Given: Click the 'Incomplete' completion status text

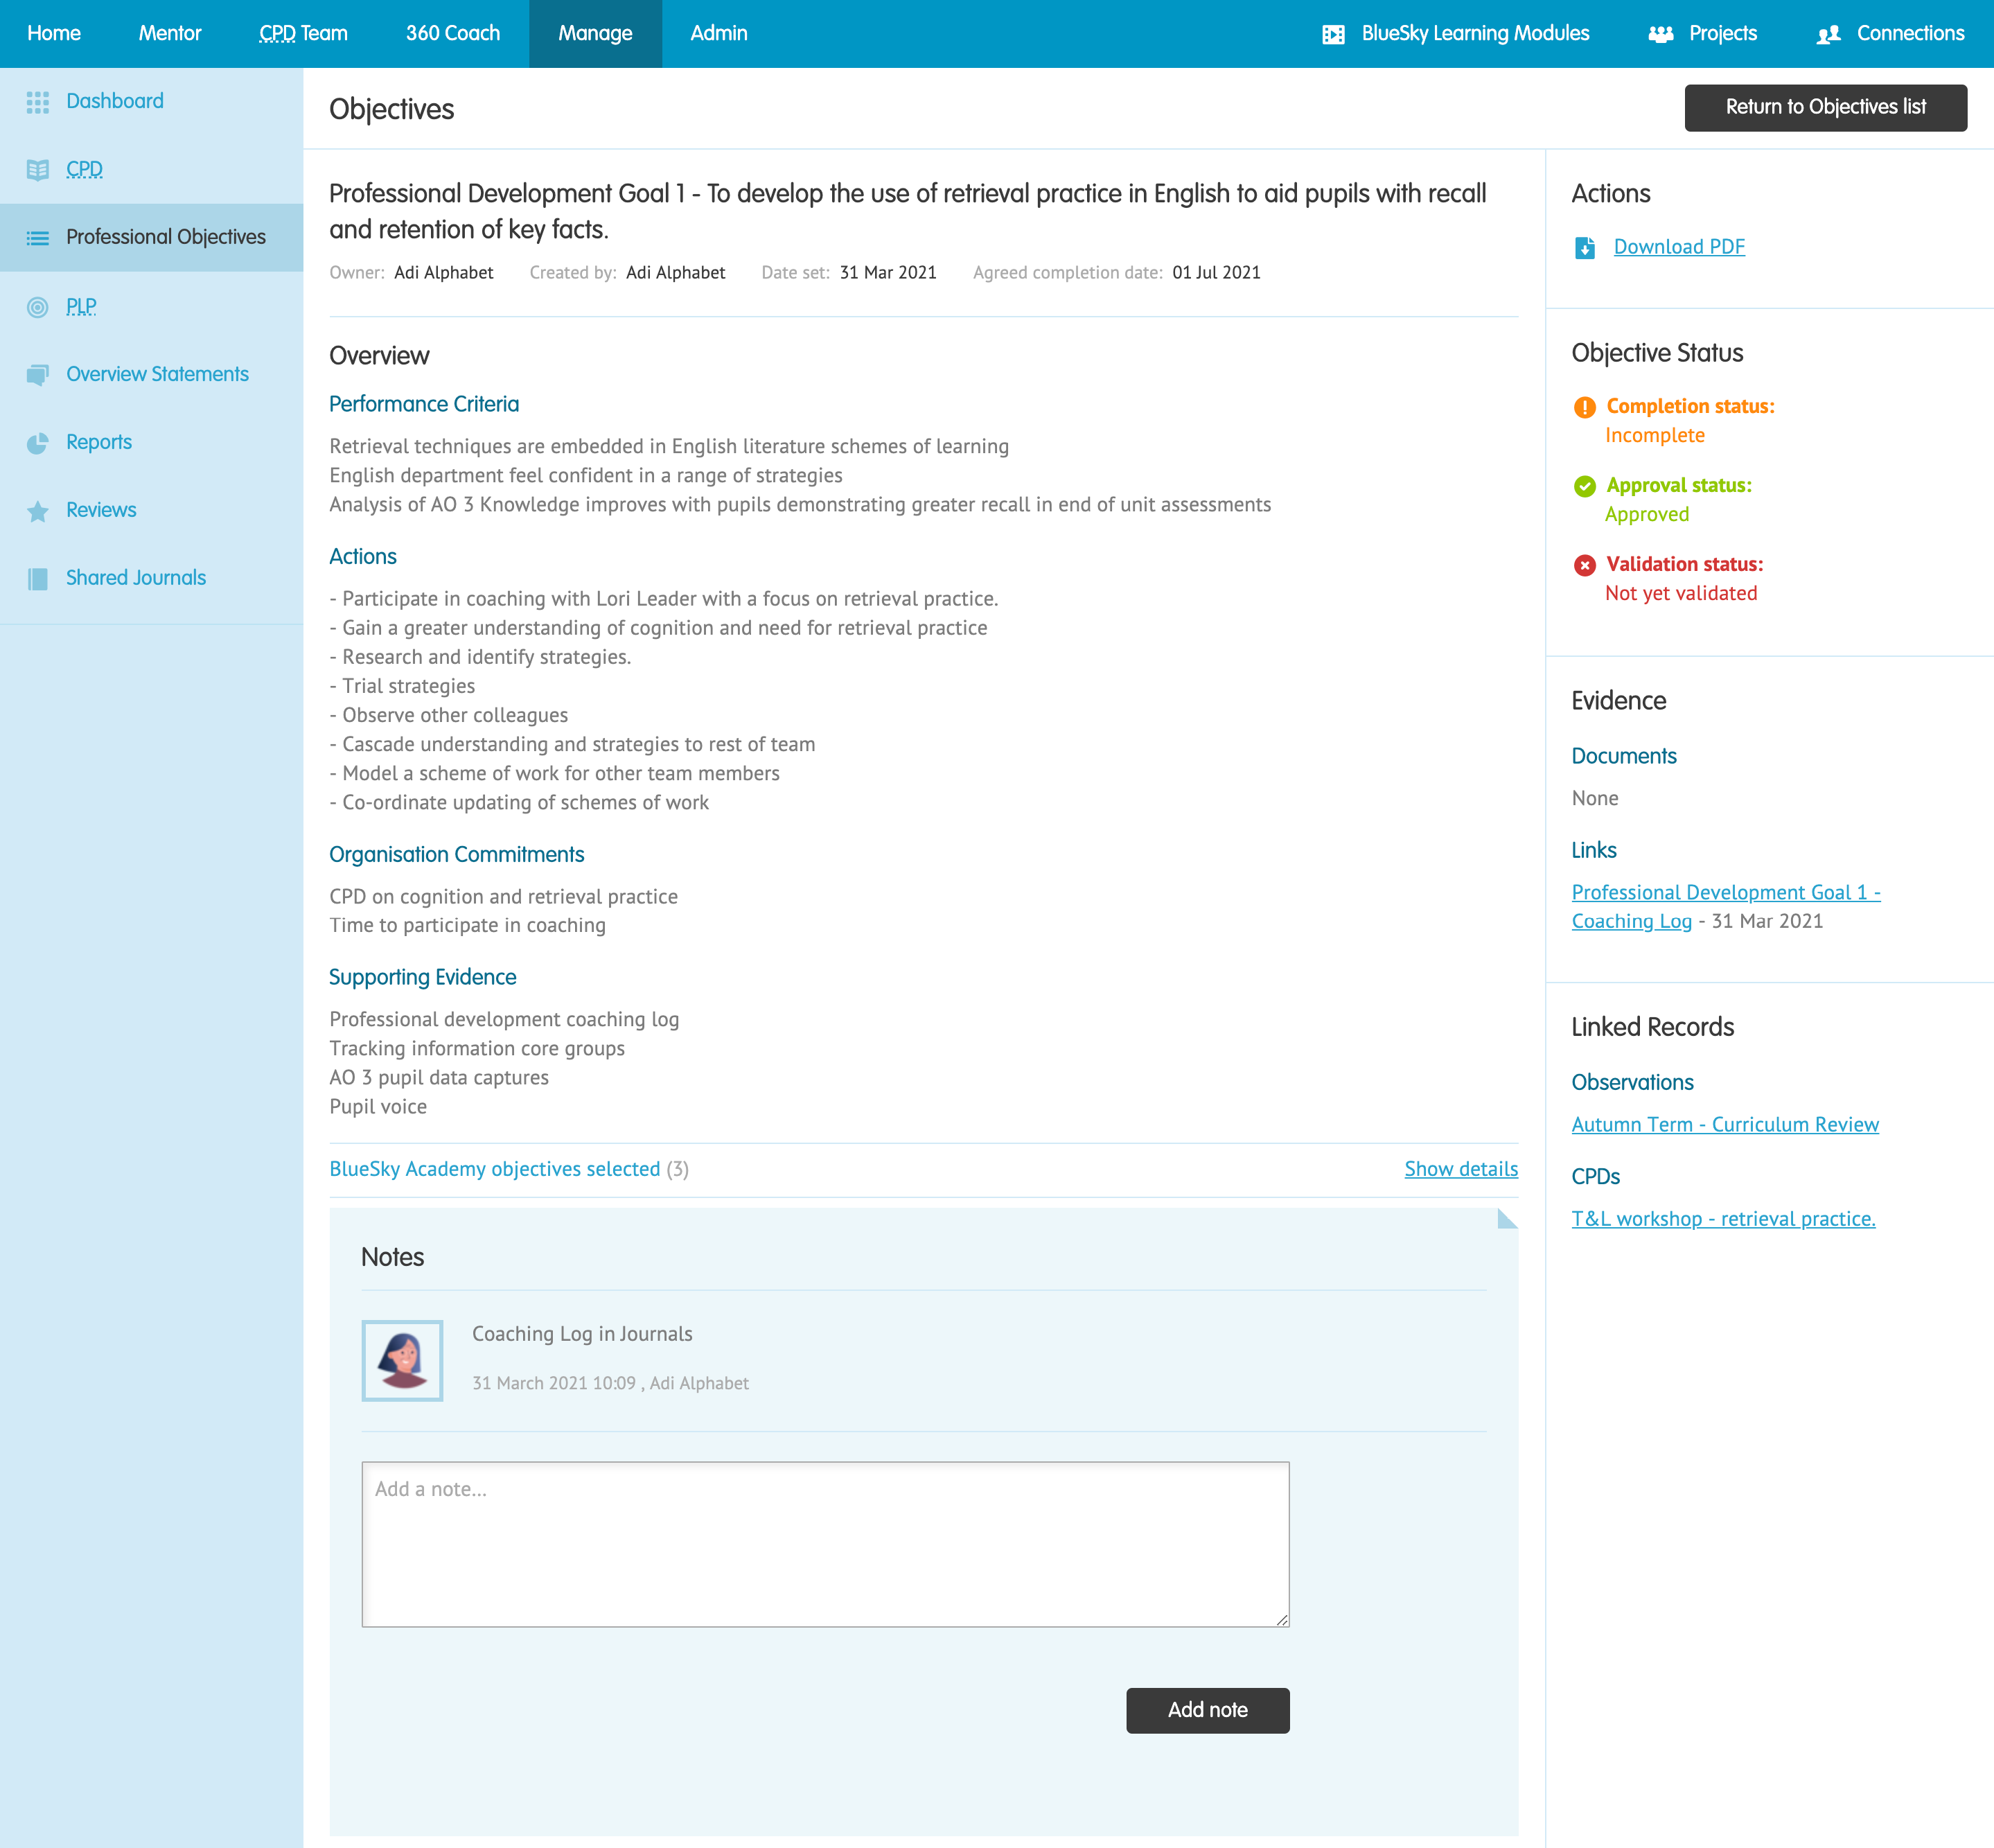Looking at the screenshot, I should tap(1655, 436).
